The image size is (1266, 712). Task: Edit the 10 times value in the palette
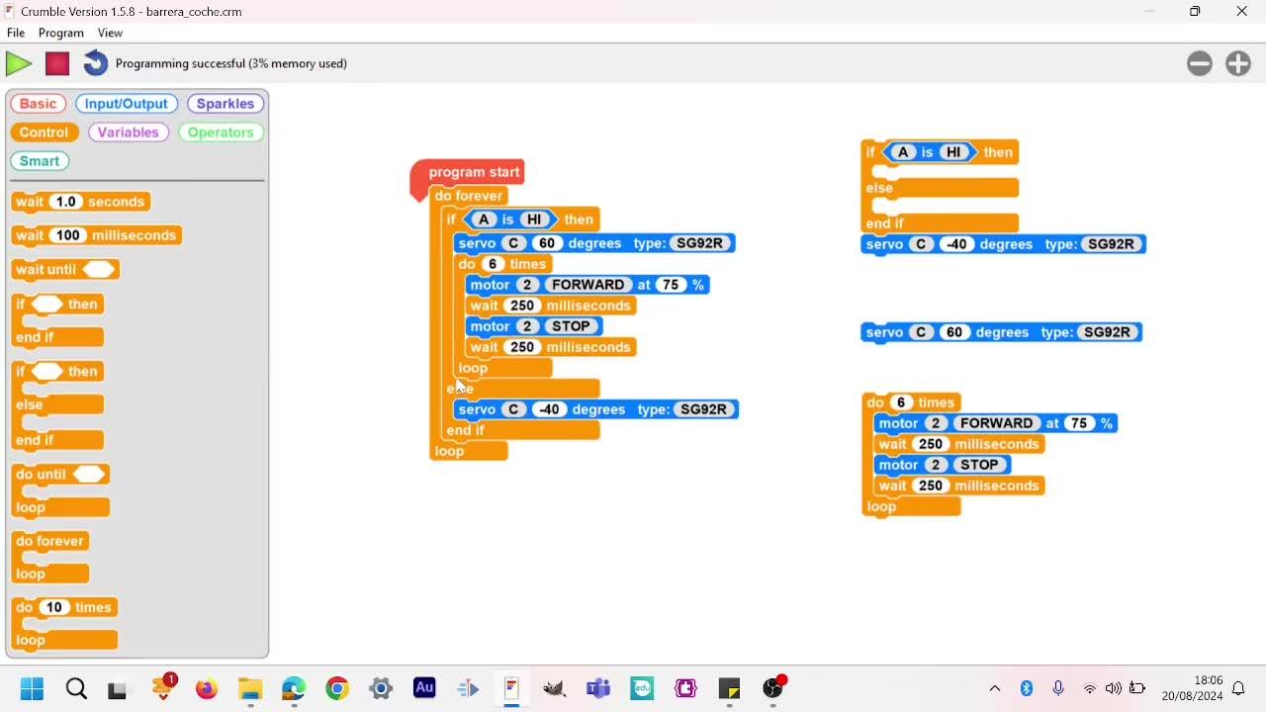click(54, 607)
